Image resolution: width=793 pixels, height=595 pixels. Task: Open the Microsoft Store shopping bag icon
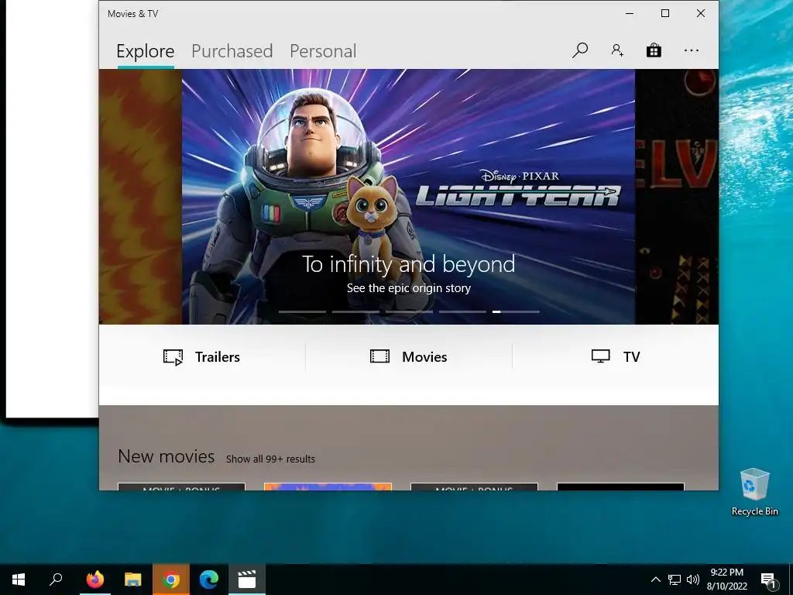click(654, 50)
